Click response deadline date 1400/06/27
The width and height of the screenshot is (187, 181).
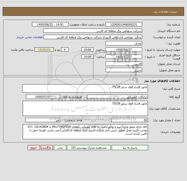coord(124,50)
